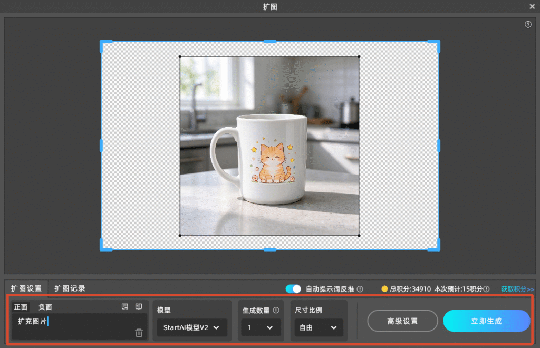Open the StartAI模型V2 model dropdown
The width and height of the screenshot is (540, 348).
(x=192, y=327)
